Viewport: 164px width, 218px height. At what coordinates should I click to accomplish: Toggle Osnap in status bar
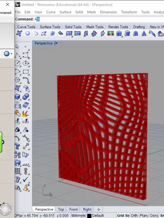click(154, 215)
